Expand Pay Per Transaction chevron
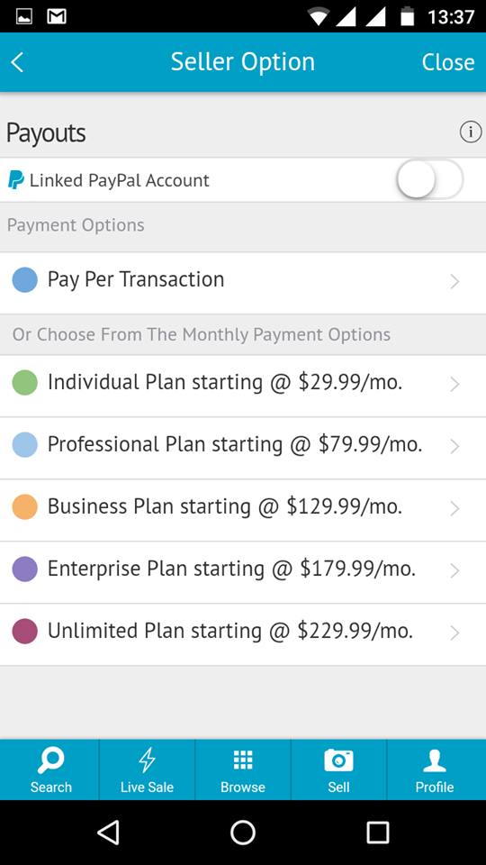The width and height of the screenshot is (486, 865). point(454,282)
